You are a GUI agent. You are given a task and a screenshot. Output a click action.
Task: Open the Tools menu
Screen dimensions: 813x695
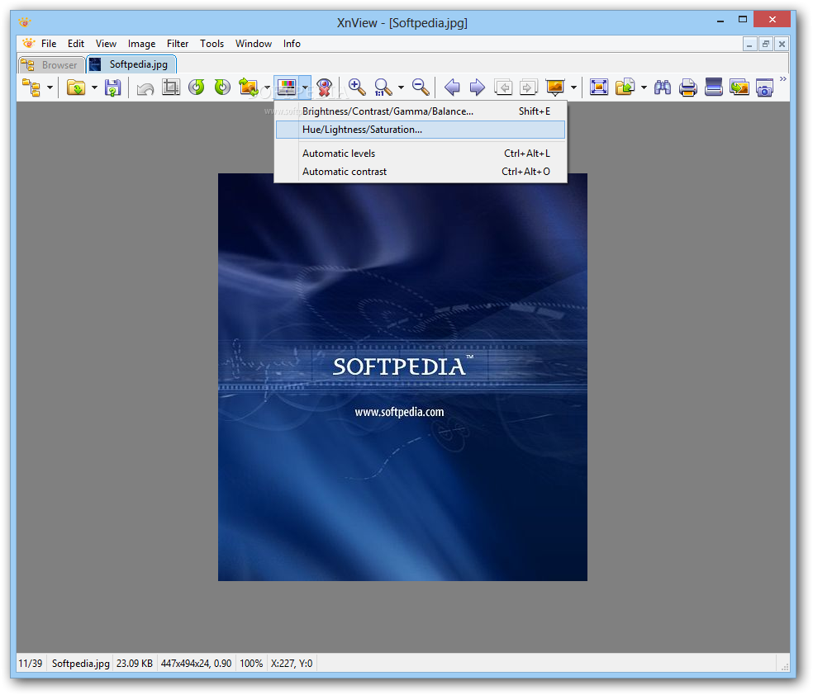[x=212, y=44]
